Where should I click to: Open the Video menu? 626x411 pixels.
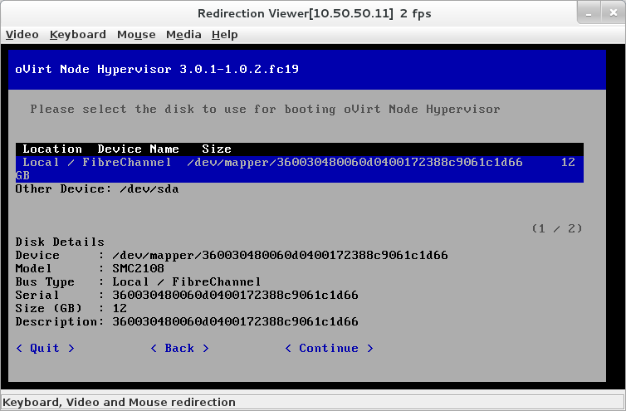(22, 34)
